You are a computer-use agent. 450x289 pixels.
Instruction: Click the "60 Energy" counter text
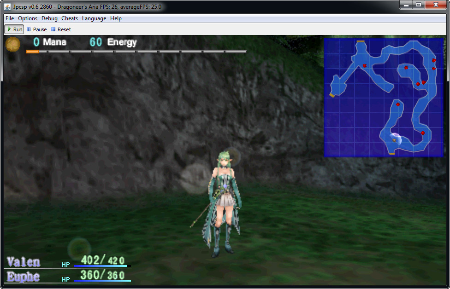pos(113,42)
